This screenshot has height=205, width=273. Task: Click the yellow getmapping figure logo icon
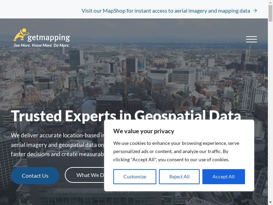point(20,35)
